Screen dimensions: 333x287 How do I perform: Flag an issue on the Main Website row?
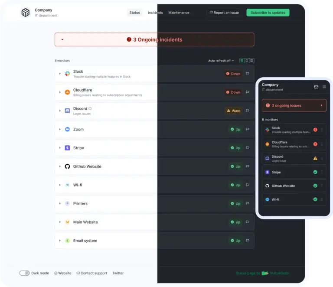[248, 222]
